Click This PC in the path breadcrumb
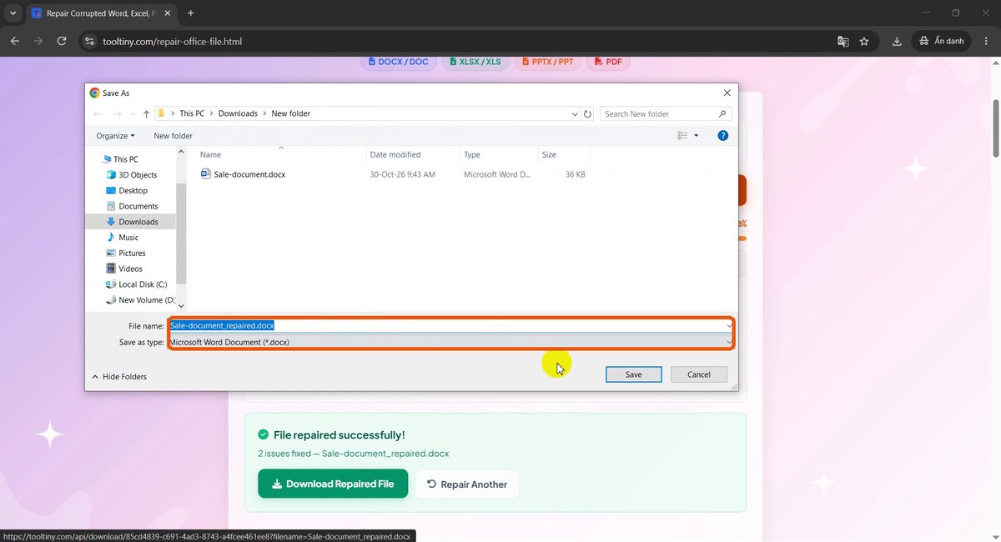 pyautogui.click(x=192, y=113)
